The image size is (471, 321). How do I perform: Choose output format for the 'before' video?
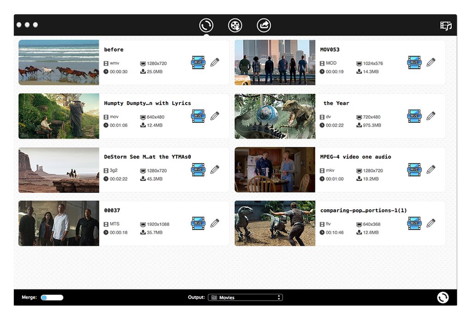(x=198, y=62)
